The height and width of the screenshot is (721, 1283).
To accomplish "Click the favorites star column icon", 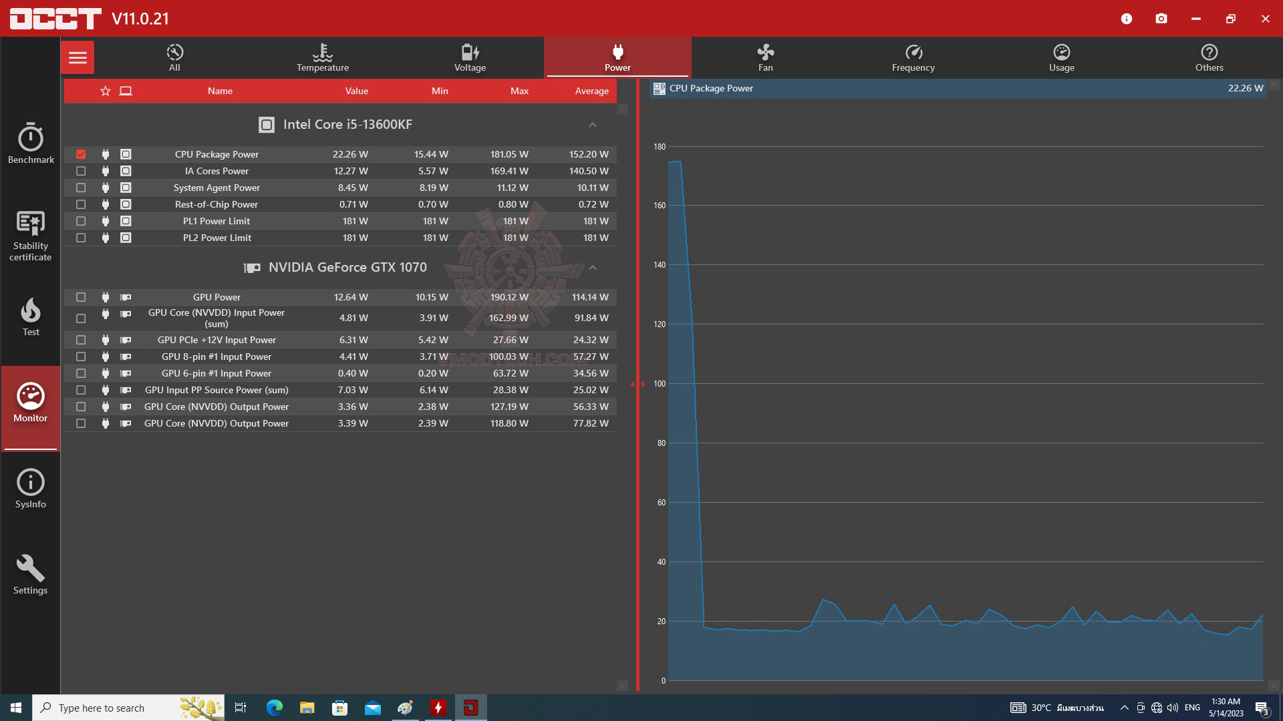I will coord(105,91).
